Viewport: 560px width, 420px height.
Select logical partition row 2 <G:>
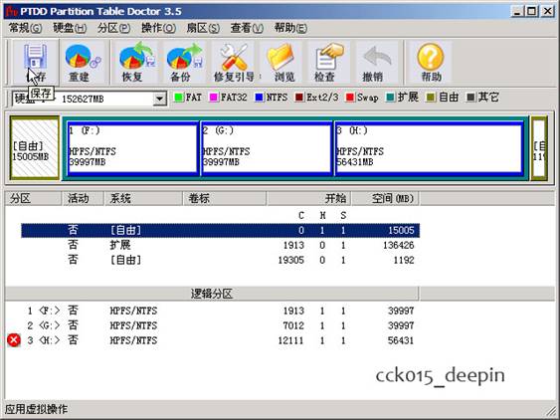[x=221, y=325]
